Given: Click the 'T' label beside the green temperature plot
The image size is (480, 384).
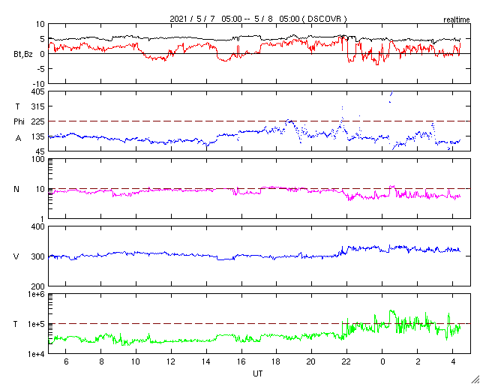Looking at the screenshot, I should point(16,324).
